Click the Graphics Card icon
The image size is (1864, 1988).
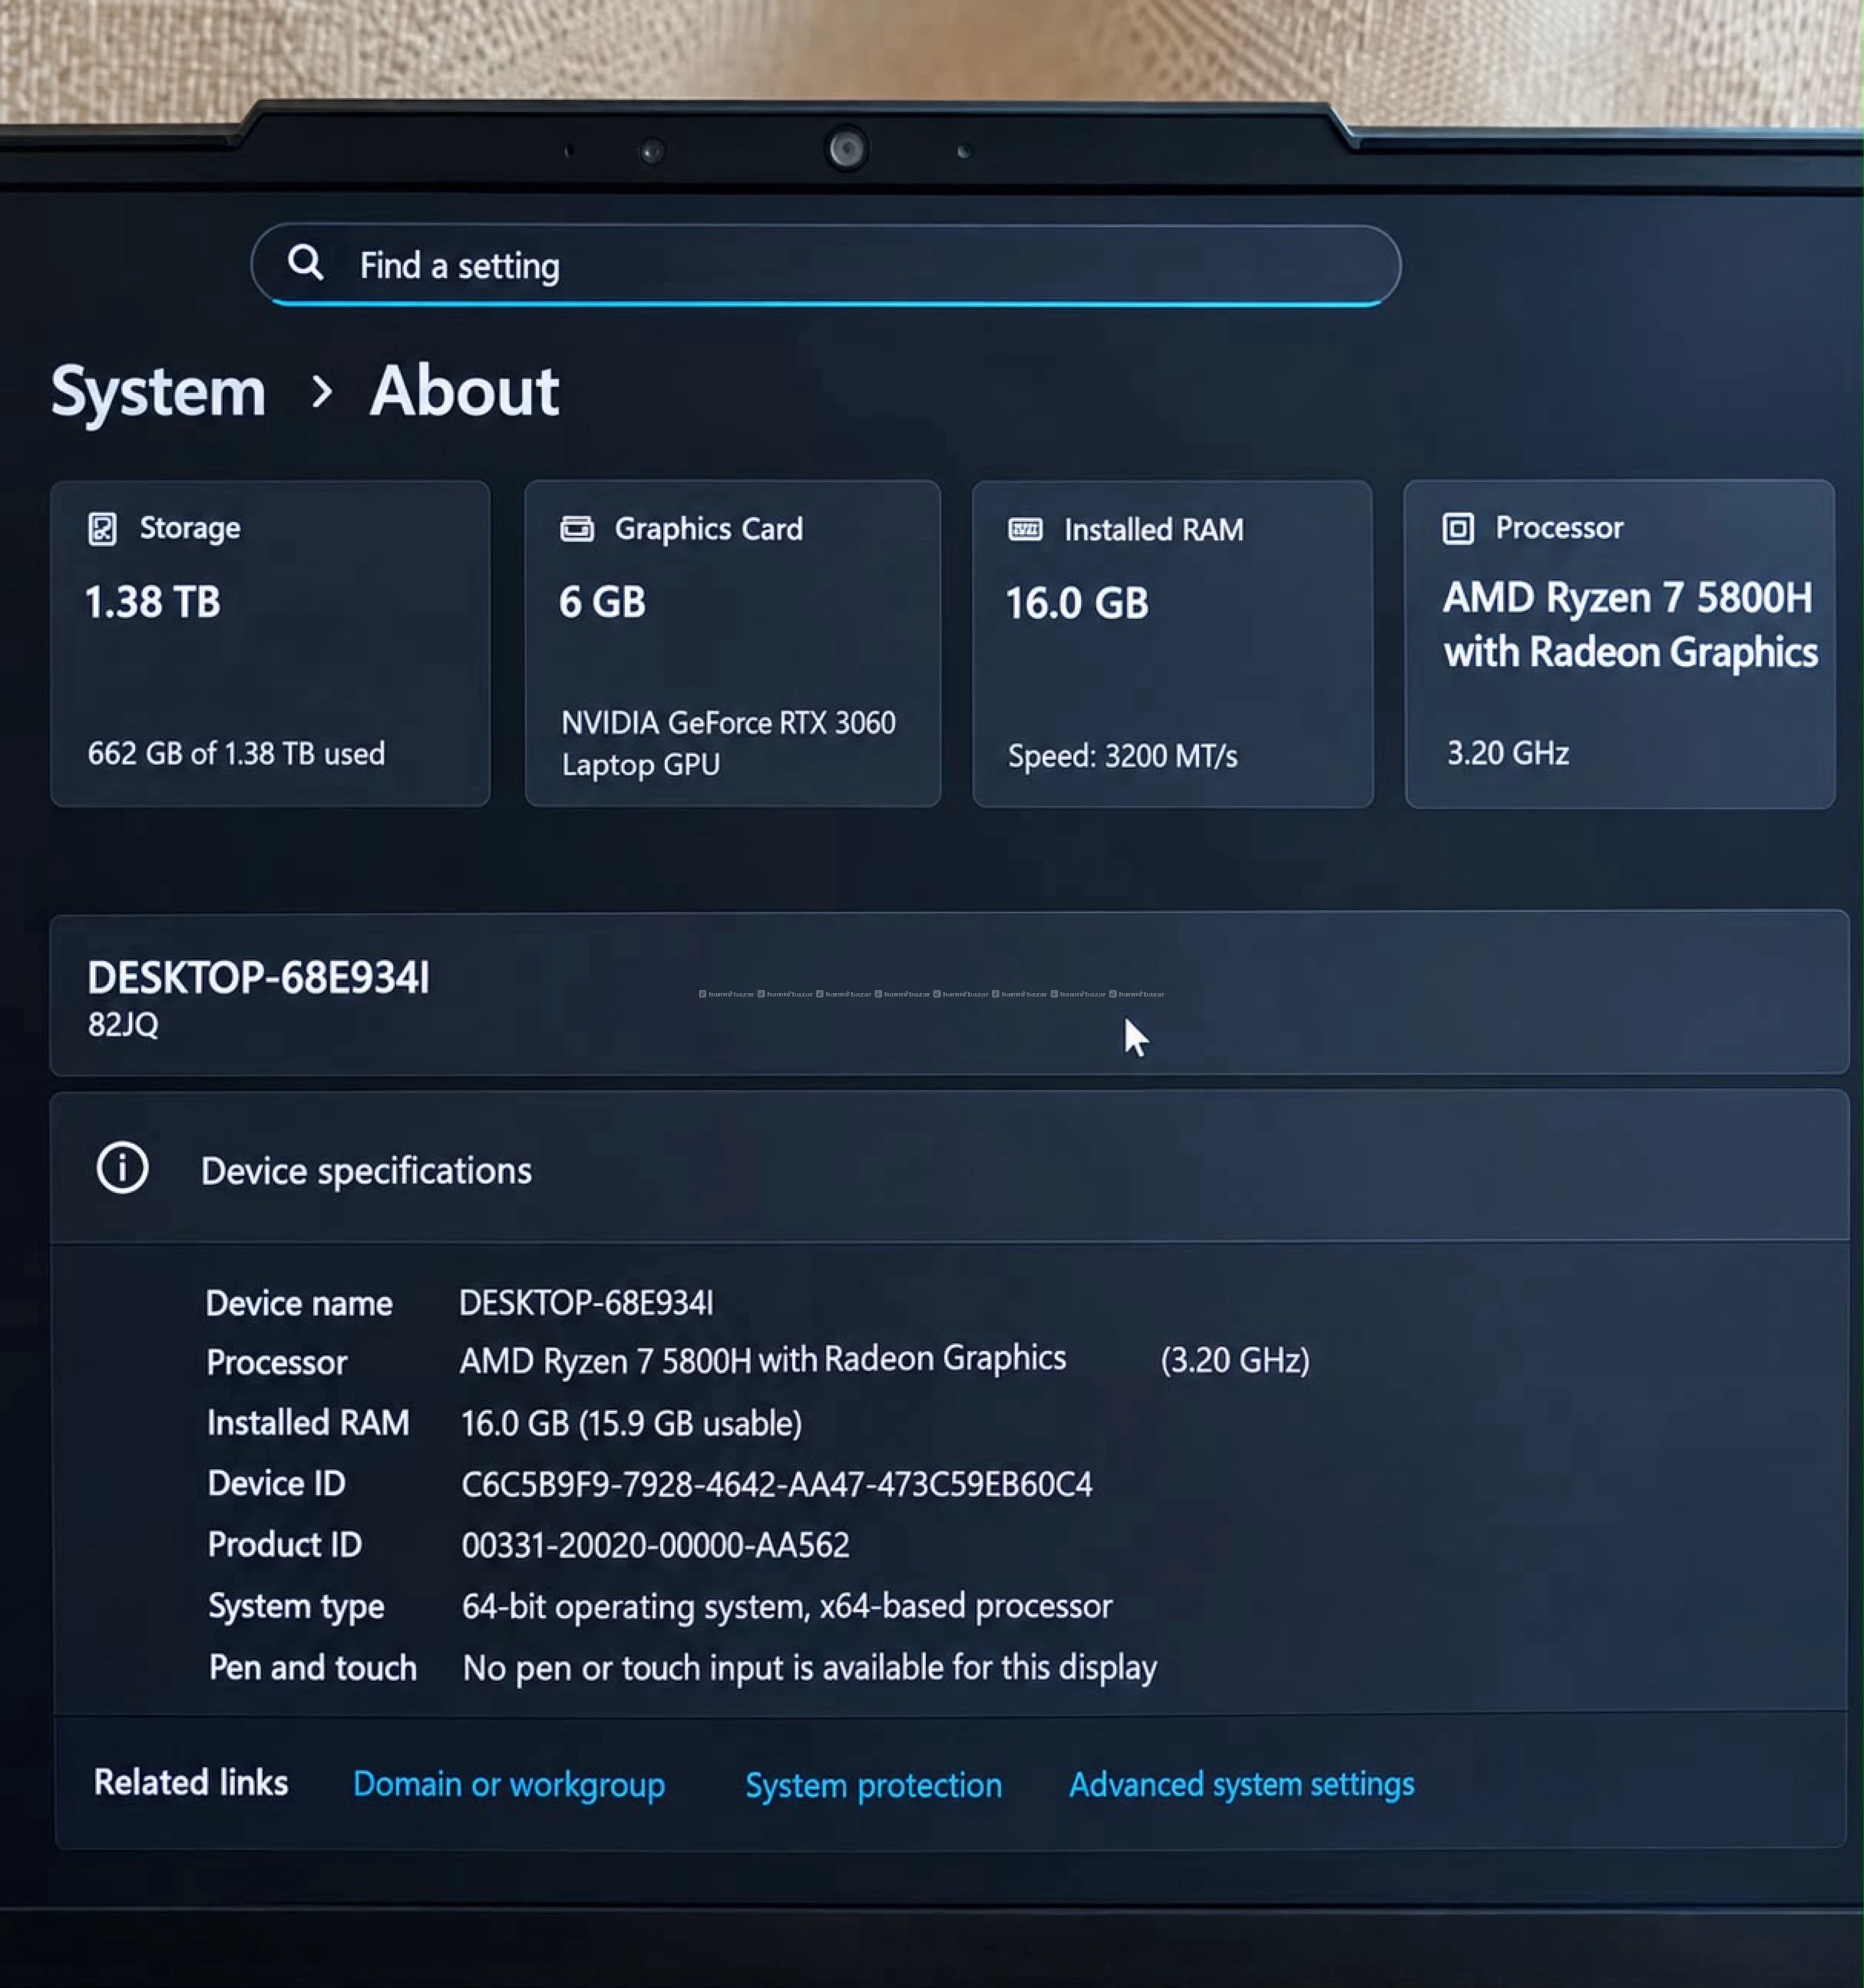point(577,528)
